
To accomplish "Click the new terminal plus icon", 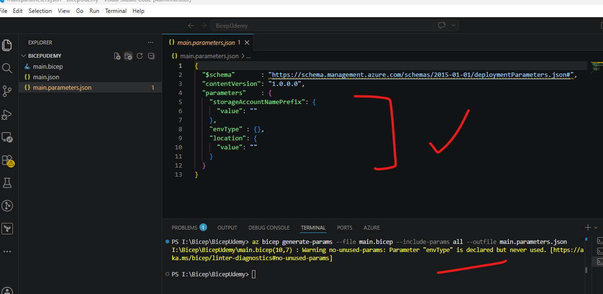I will [x=588, y=228].
